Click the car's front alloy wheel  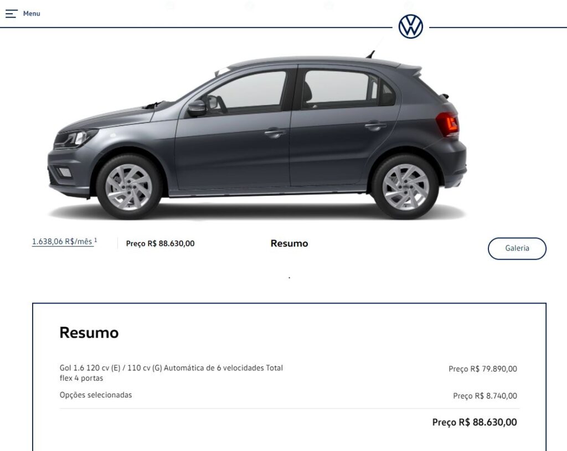pyautogui.click(x=128, y=187)
